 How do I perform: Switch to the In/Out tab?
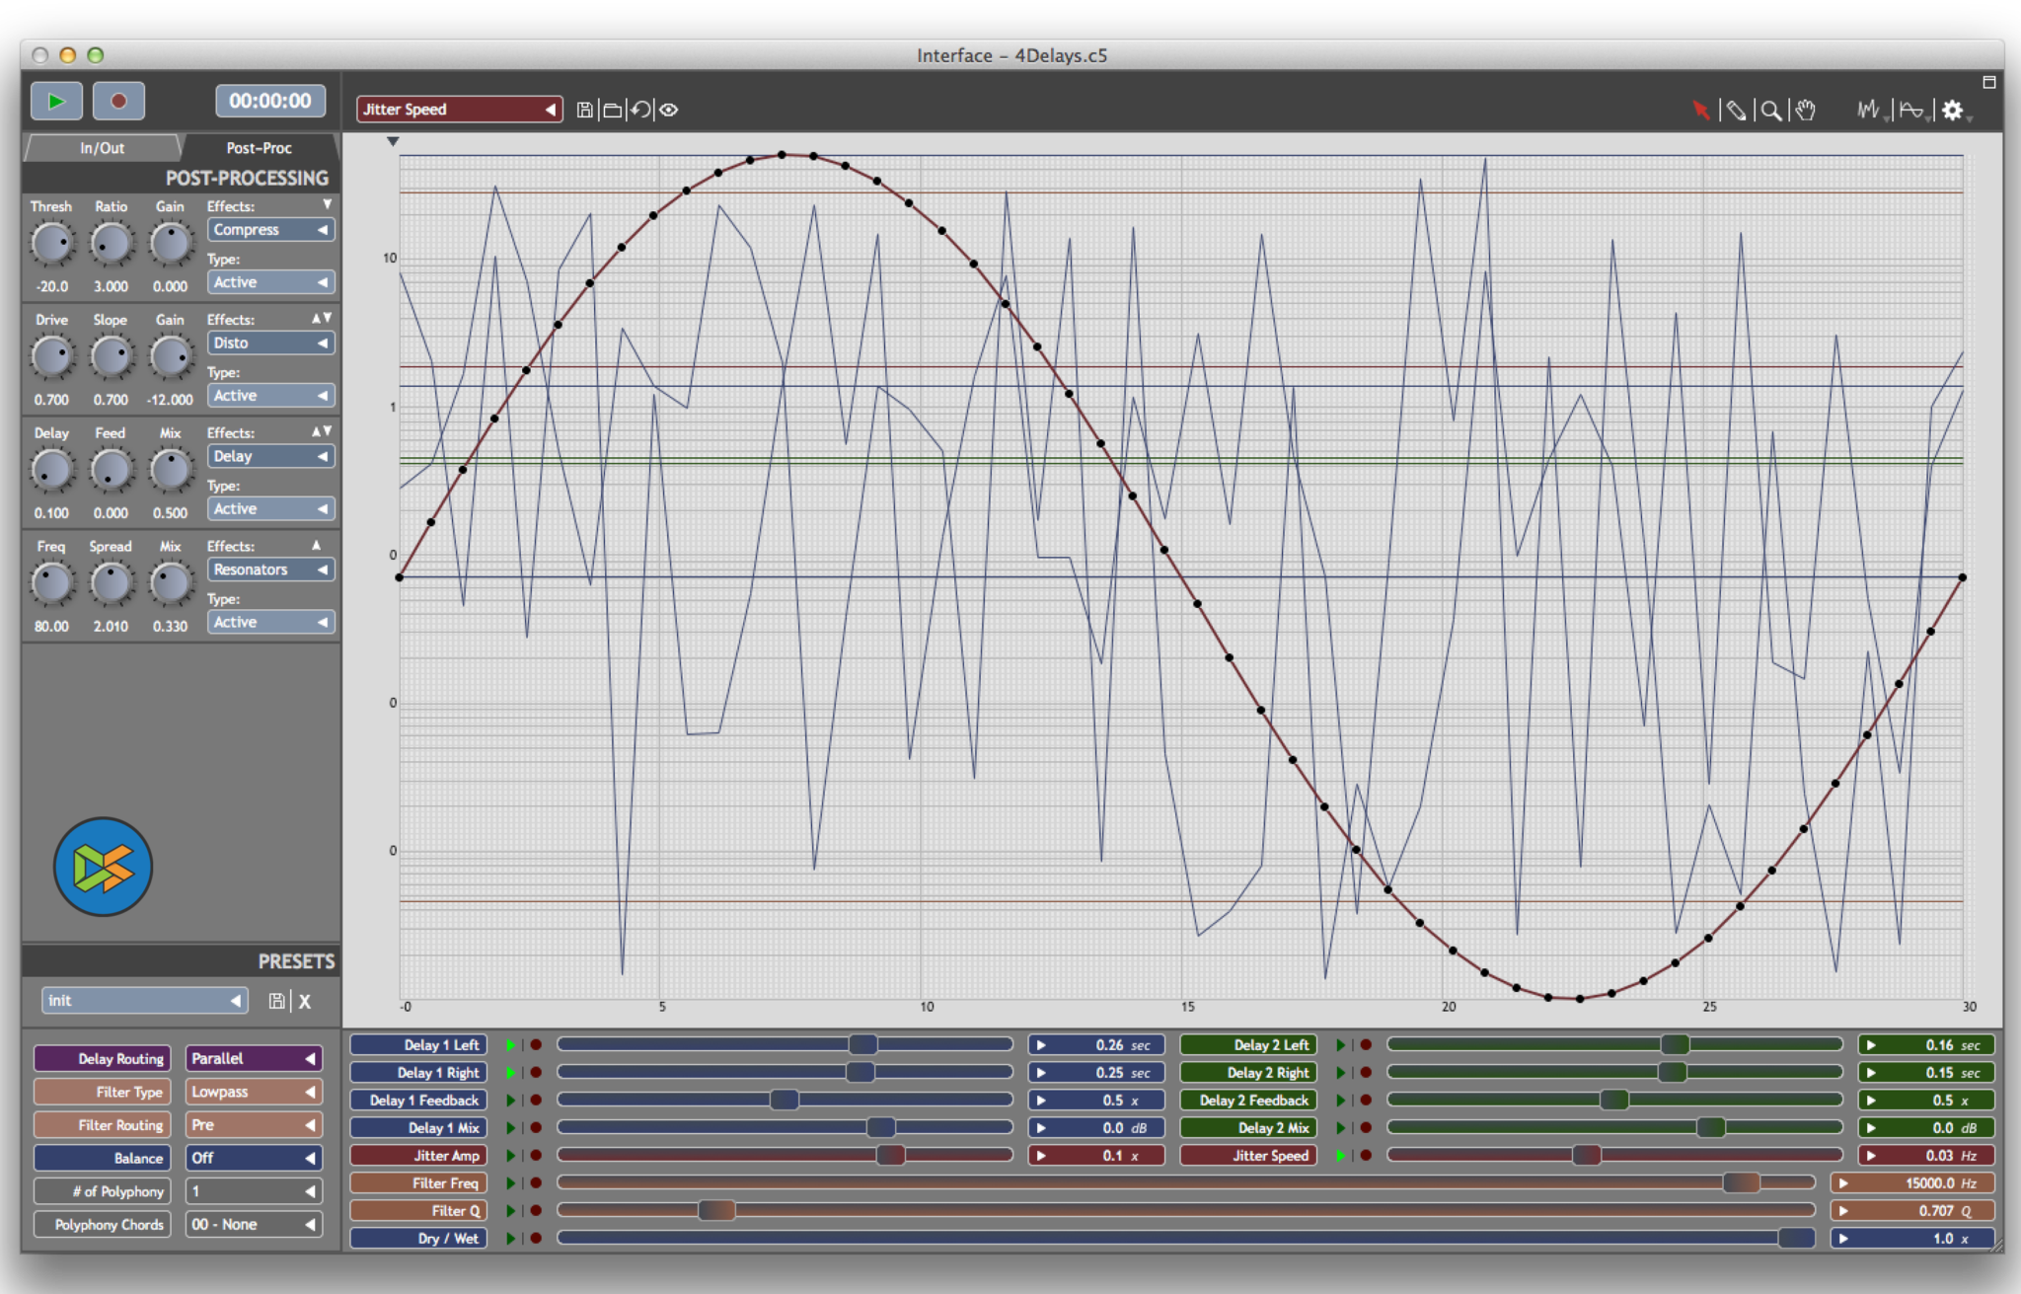click(103, 148)
